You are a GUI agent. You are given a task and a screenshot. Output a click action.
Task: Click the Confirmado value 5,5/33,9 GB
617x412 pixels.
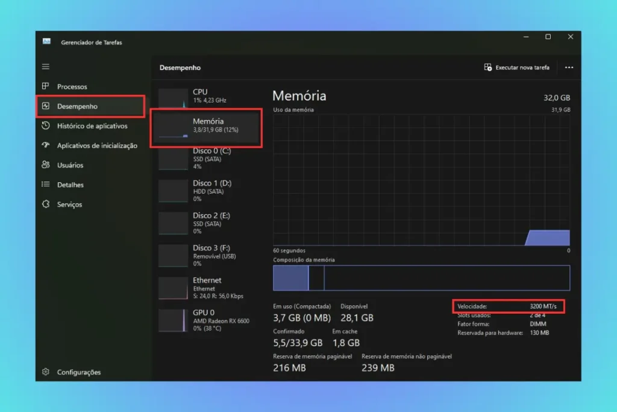[x=298, y=343]
